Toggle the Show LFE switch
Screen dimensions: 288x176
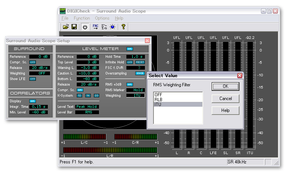(x=33, y=79)
